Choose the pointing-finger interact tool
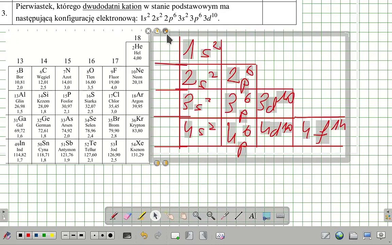 [169, 215]
